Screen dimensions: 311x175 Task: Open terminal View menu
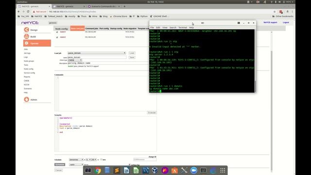pos(165,28)
